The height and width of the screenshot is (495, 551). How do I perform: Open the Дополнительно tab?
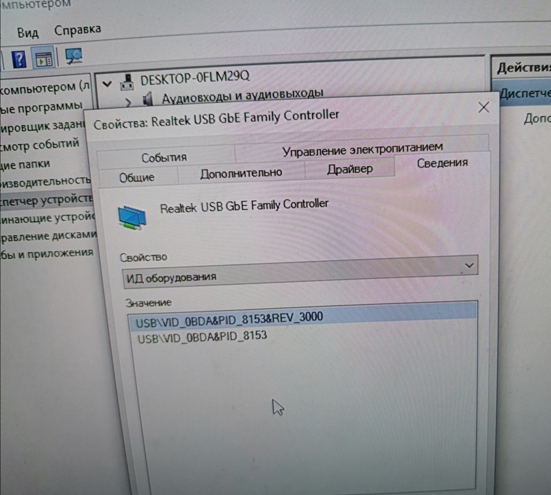pyautogui.click(x=241, y=173)
